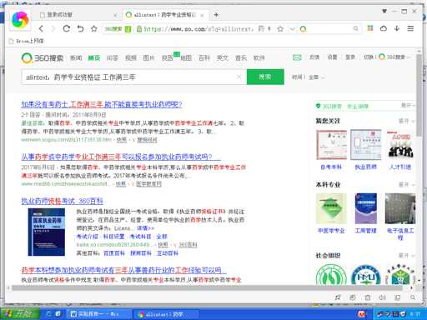Click the 电子信息工程 link
This screenshot has height=320, width=427.
(x=400, y=233)
